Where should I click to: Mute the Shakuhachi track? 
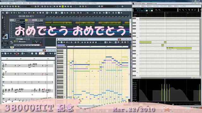(26, 22)
